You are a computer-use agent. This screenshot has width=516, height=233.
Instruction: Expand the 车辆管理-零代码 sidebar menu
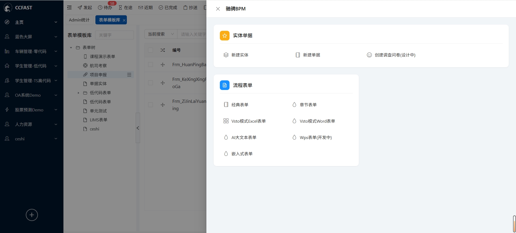(32, 51)
